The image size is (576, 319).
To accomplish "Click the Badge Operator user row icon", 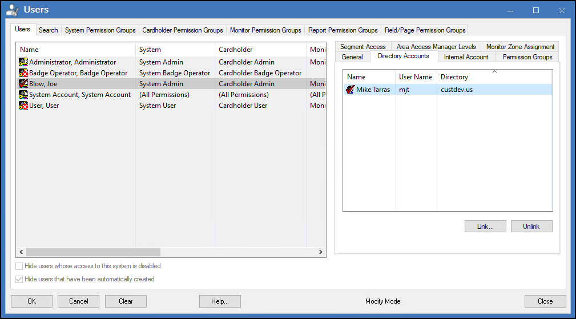I will 23,73.
